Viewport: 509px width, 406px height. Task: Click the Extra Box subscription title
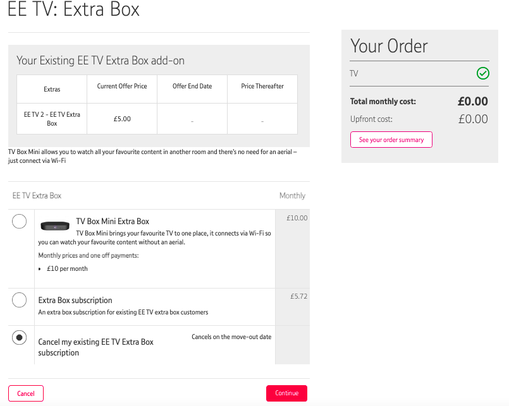tap(75, 301)
